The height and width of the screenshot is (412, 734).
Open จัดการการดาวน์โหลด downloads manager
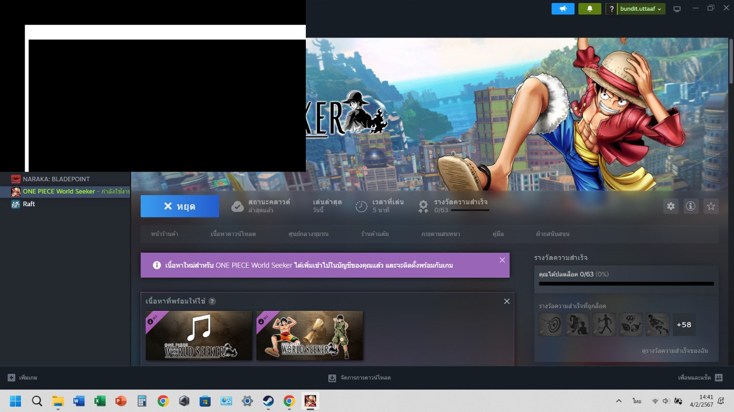click(x=360, y=378)
